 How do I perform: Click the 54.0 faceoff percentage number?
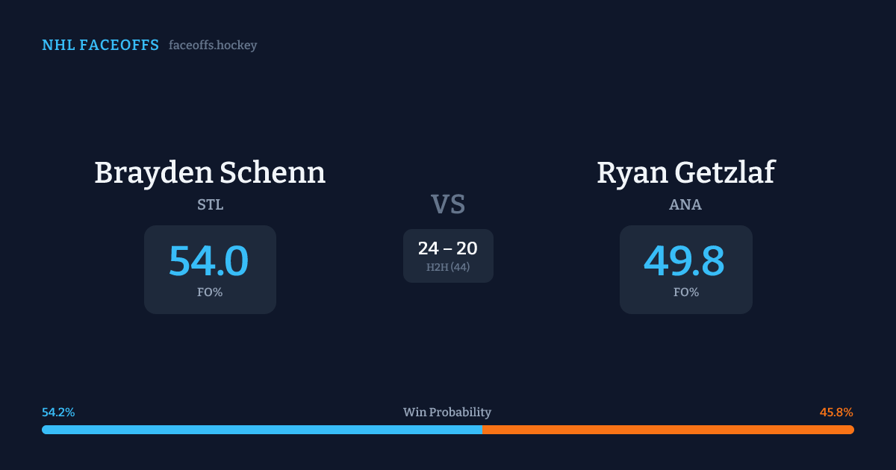(208, 261)
